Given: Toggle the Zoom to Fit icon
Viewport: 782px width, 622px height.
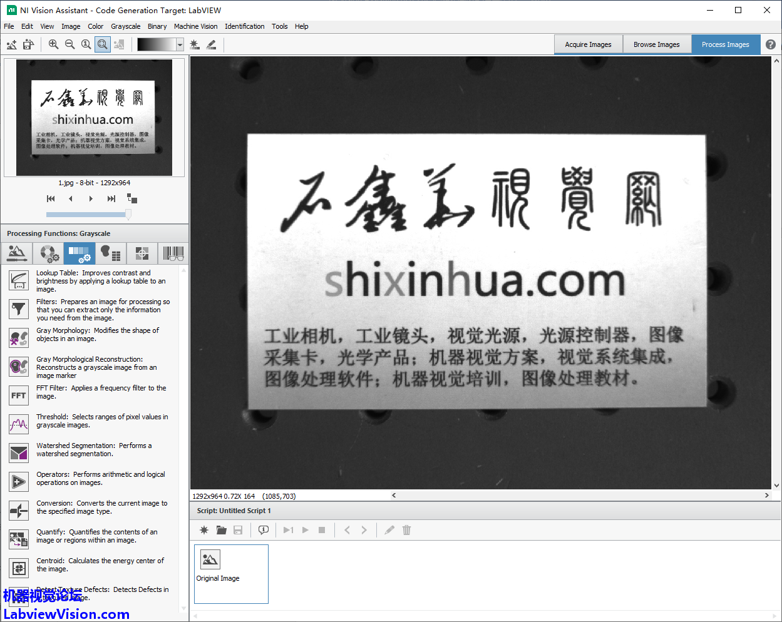Looking at the screenshot, I should (x=103, y=44).
